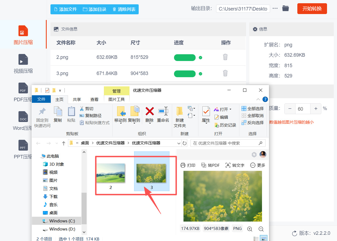
Task: Switch to the 查看 tab in Explorer
Action: tap(94, 99)
